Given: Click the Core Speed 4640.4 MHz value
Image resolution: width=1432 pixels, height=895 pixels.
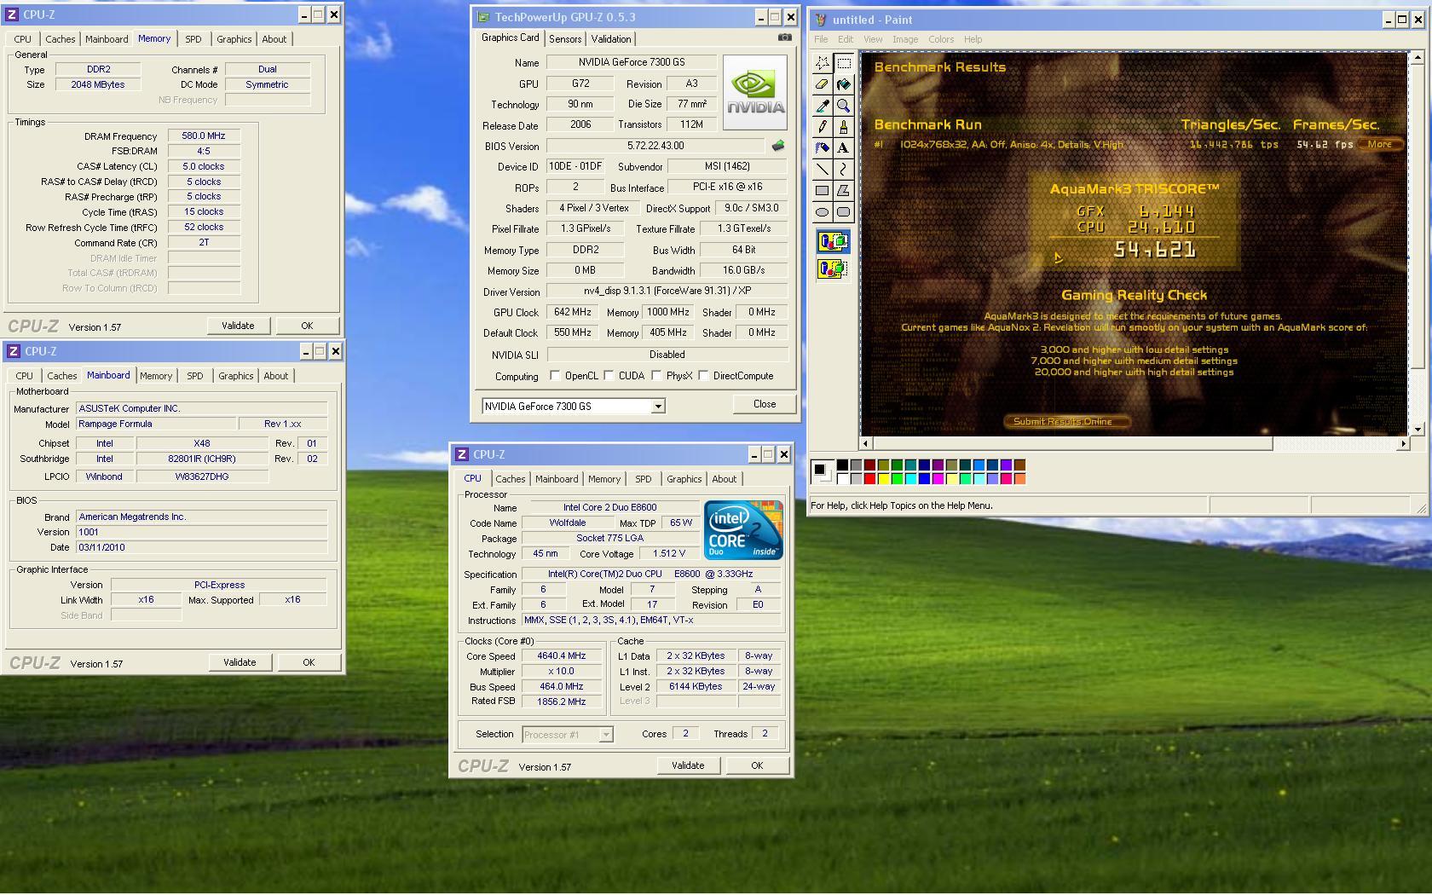Looking at the screenshot, I should click(562, 655).
